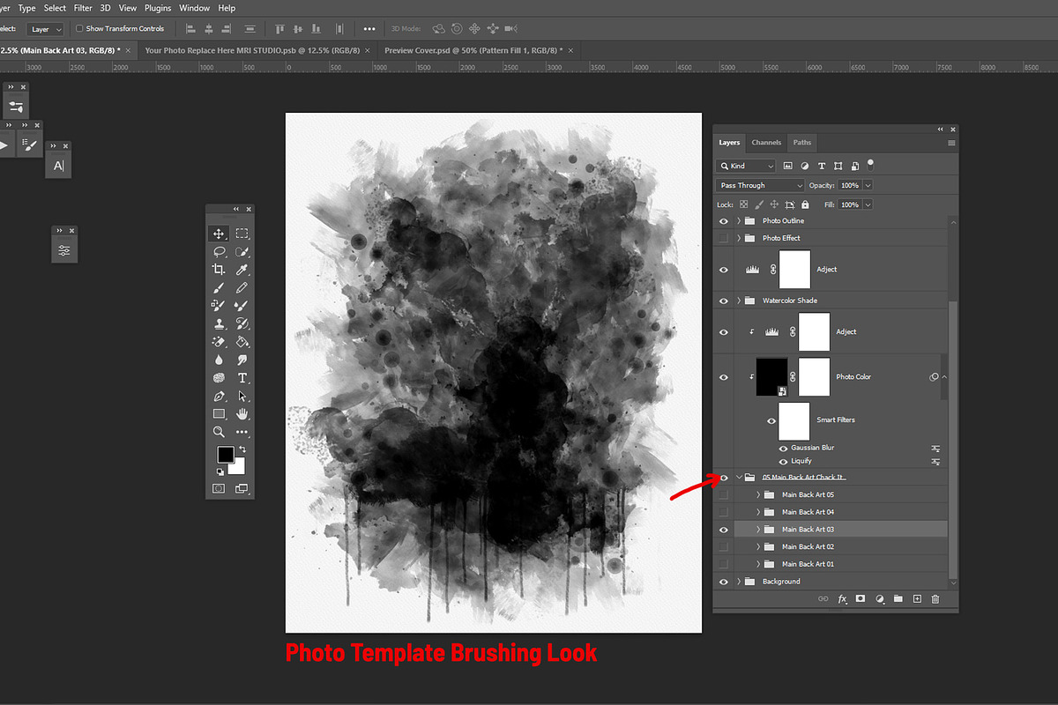Lock transparent pixels in Layers panel

pos(743,204)
